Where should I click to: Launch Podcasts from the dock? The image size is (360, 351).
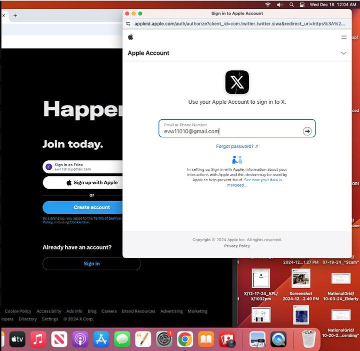[x=80, y=339]
